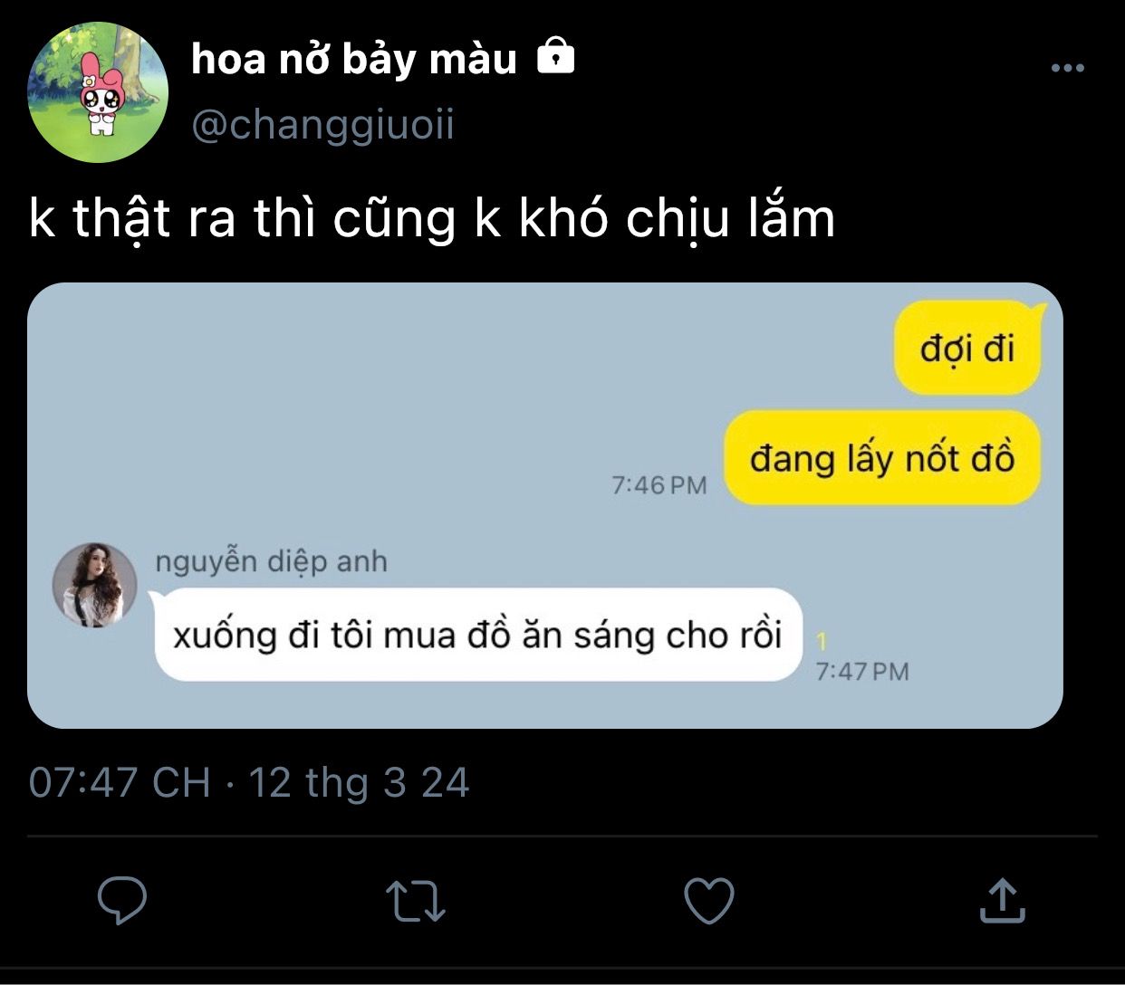Open the attached chat screenshot image

tap(545, 505)
